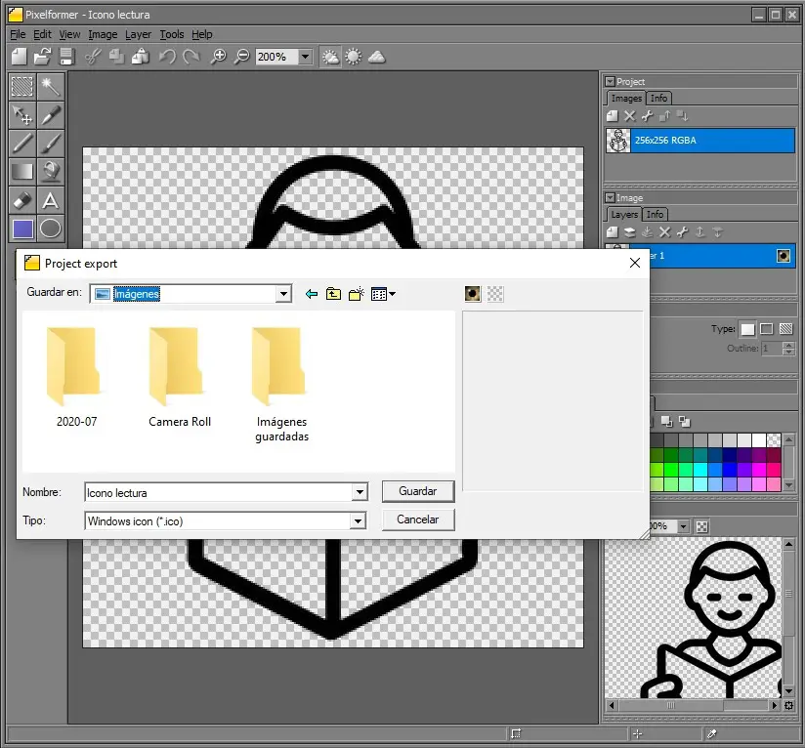805x748 pixels.
Task: Select the rectangular marquee selection tool
Action: pyautogui.click(x=22, y=87)
